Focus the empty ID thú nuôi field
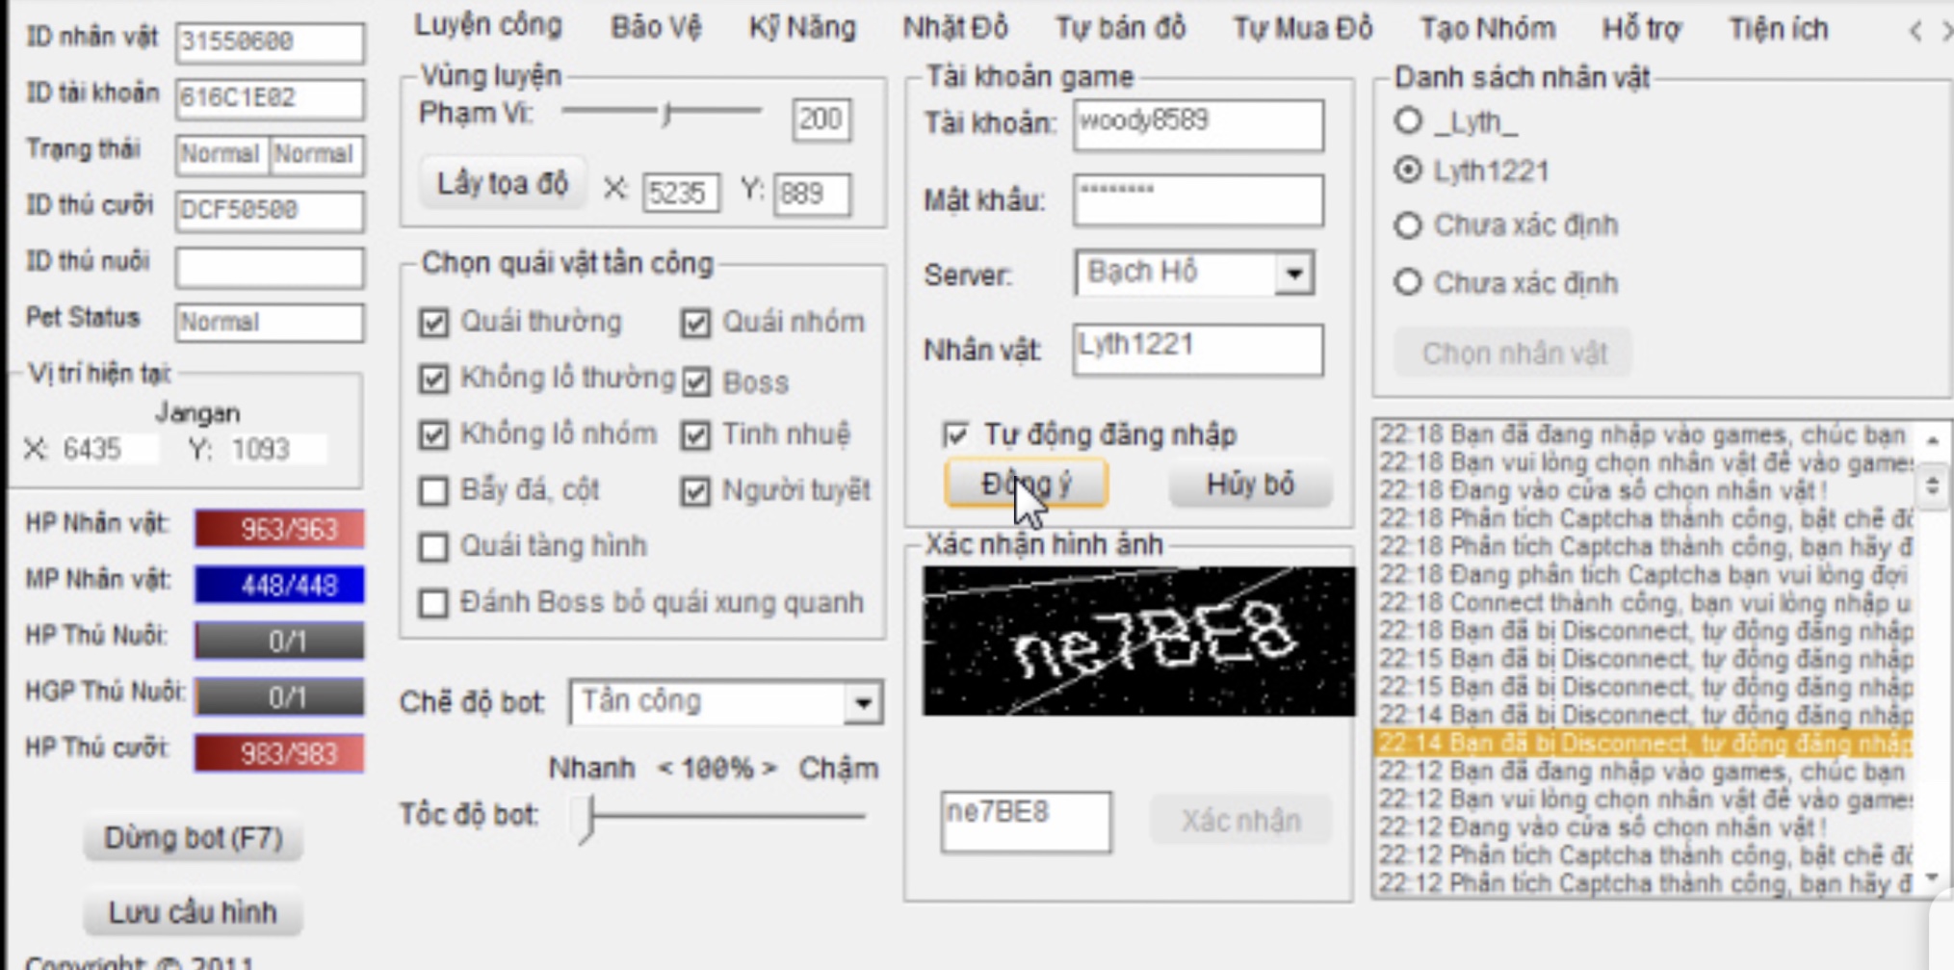This screenshot has height=970, width=1954. pos(270,266)
